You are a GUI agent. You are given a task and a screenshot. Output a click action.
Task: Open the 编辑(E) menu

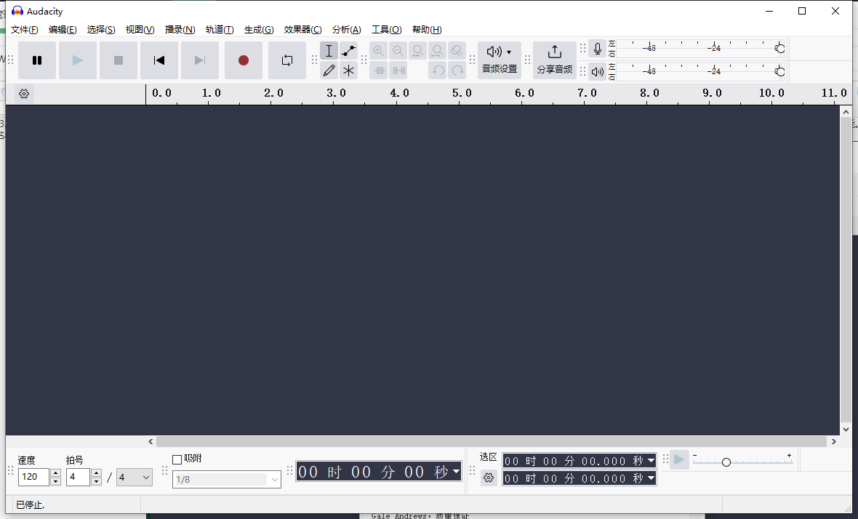(x=63, y=30)
